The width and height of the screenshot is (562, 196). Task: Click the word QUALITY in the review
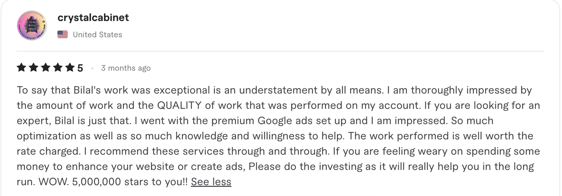point(179,105)
